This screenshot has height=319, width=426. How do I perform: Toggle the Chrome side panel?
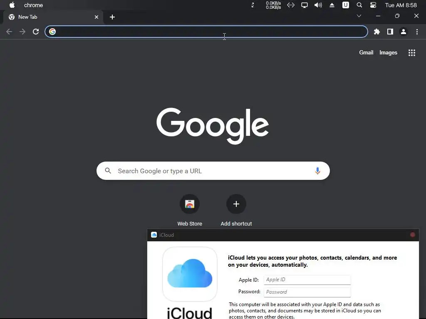(390, 32)
